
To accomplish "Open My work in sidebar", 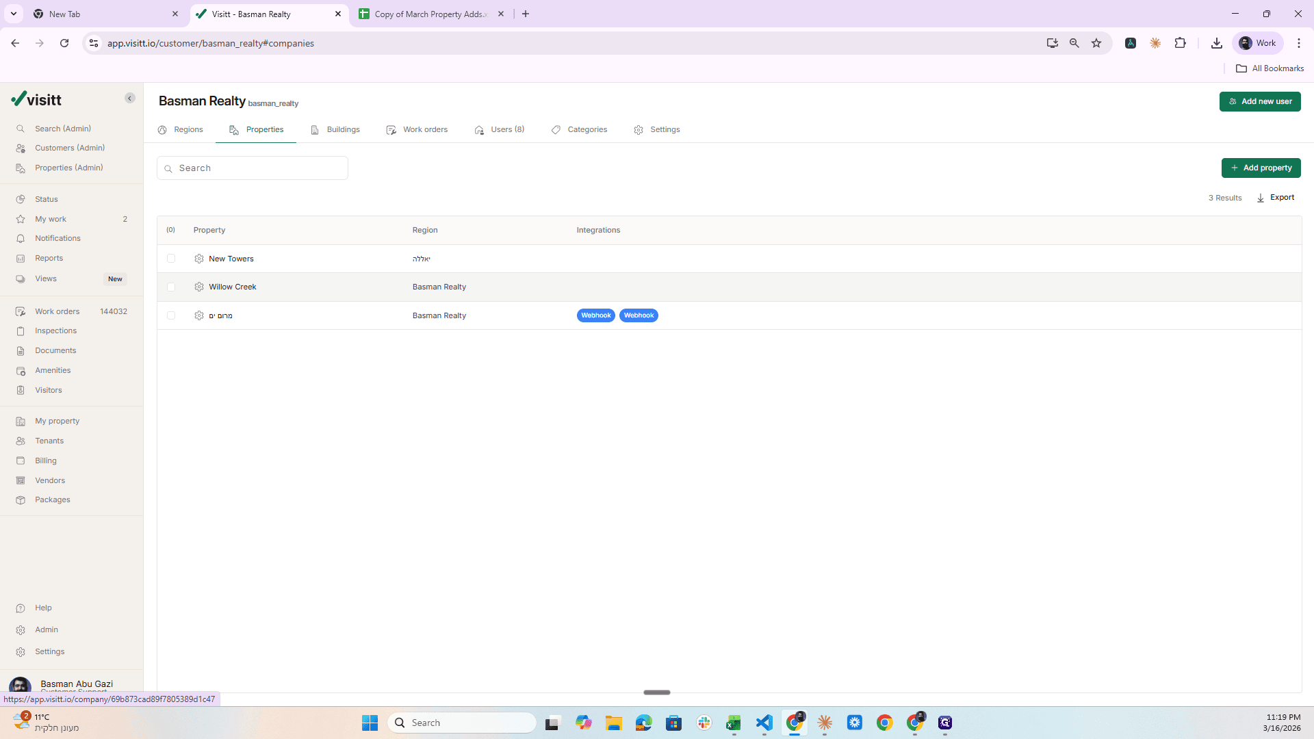I will (51, 219).
